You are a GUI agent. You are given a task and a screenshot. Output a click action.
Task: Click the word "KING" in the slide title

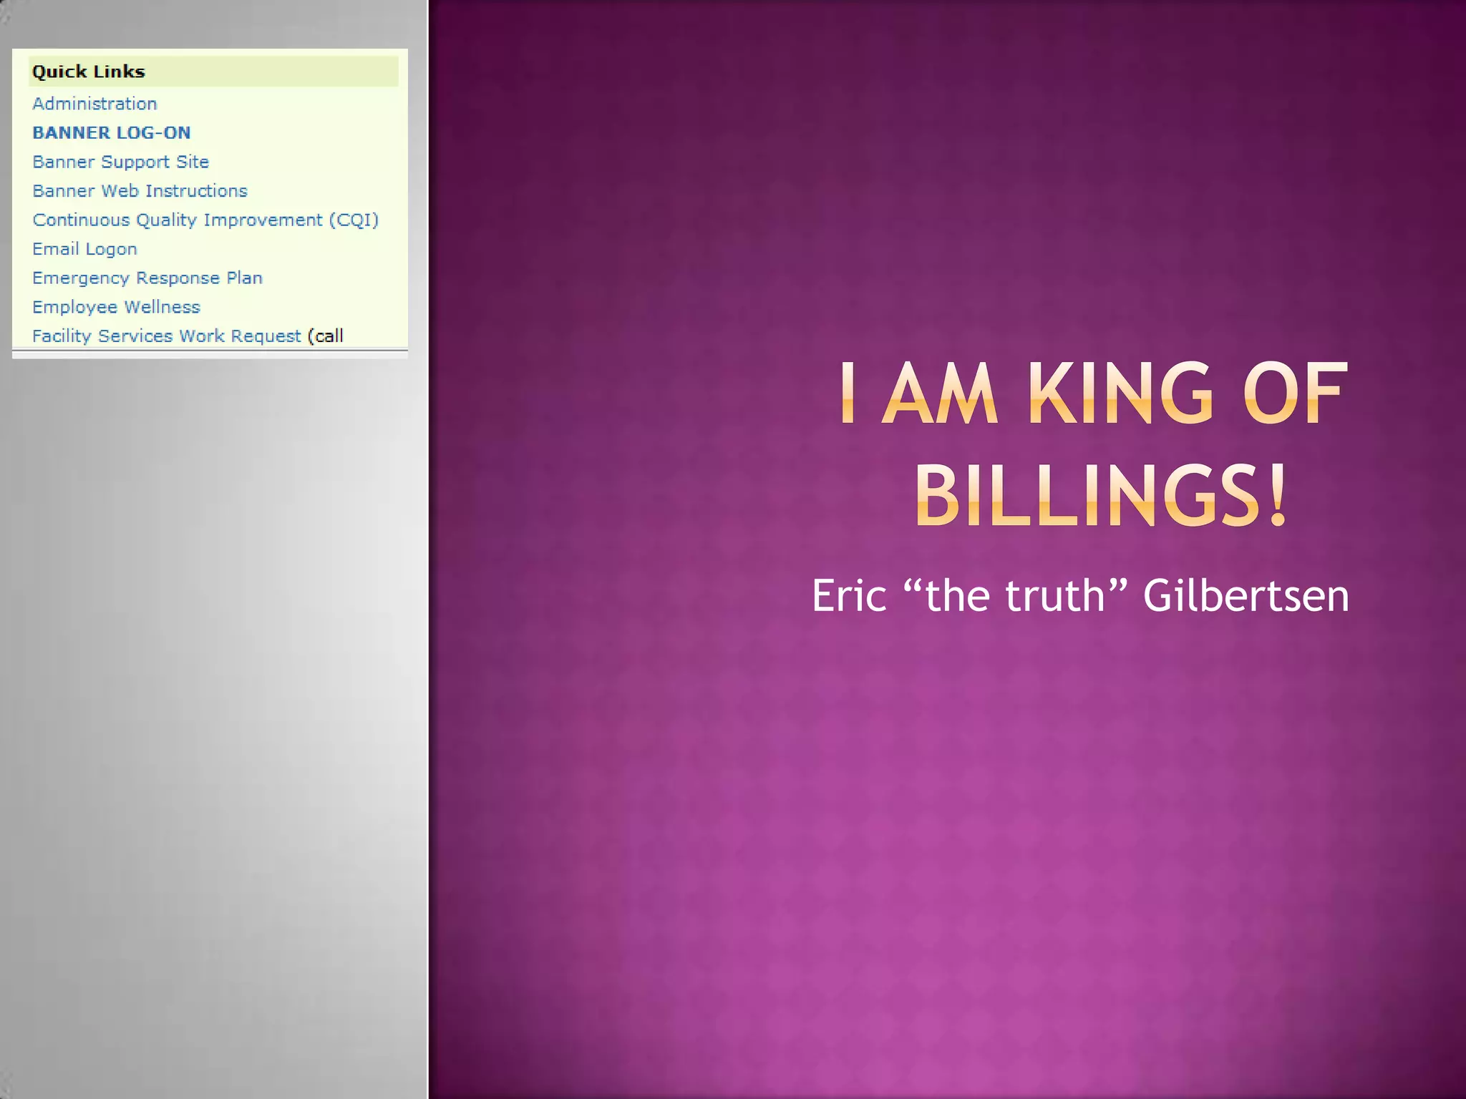tap(1120, 393)
